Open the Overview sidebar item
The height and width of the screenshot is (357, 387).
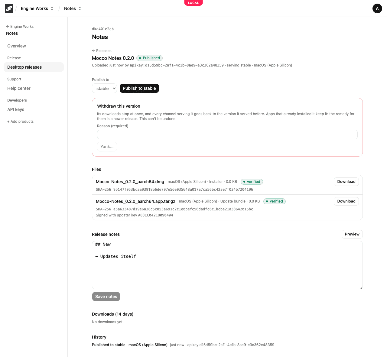[17, 46]
